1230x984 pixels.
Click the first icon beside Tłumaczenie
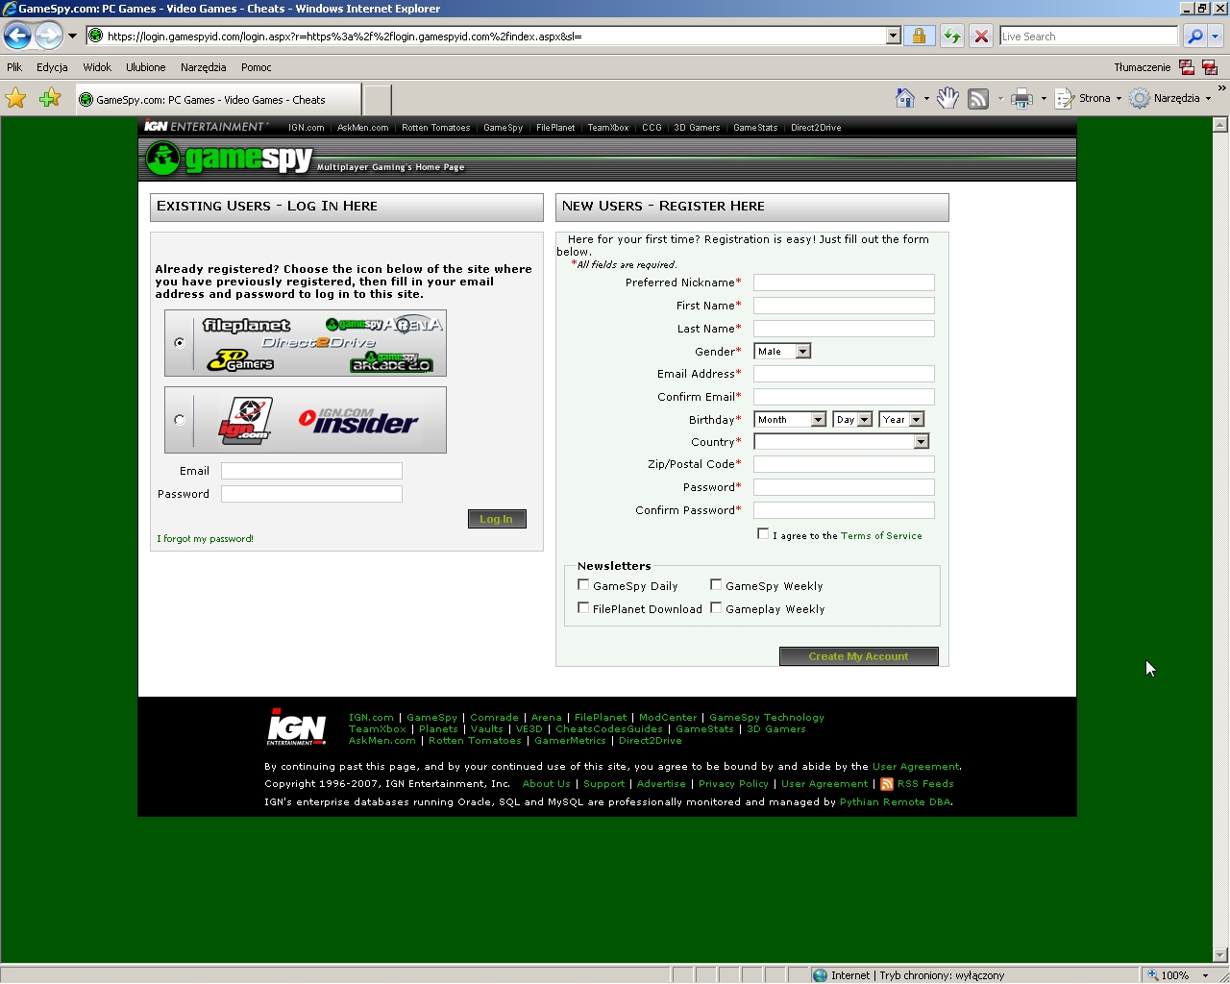tap(1187, 67)
